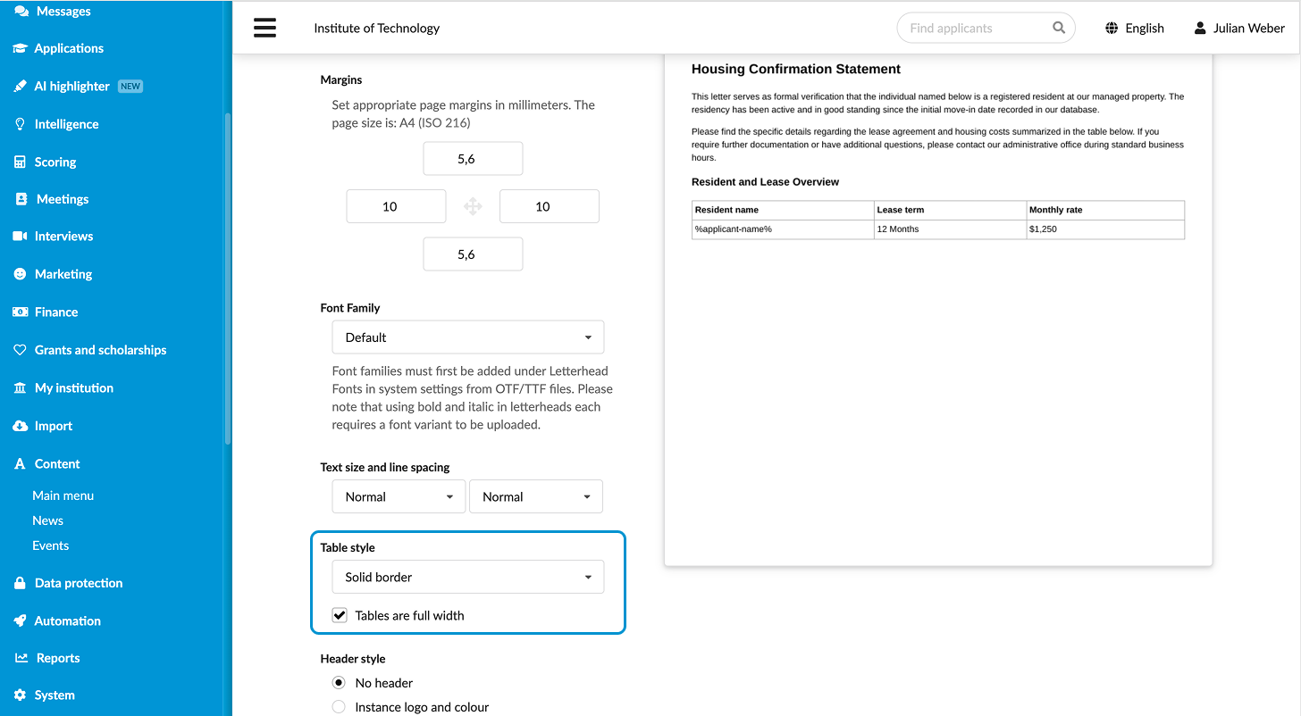
Task: Click the System gear icon
Action: 21,695
